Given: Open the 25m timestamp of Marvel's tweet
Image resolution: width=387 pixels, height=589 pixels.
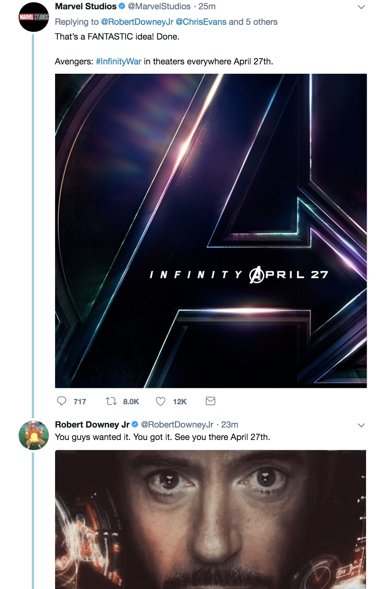Looking at the screenshot, I should (x=207, y=7).
